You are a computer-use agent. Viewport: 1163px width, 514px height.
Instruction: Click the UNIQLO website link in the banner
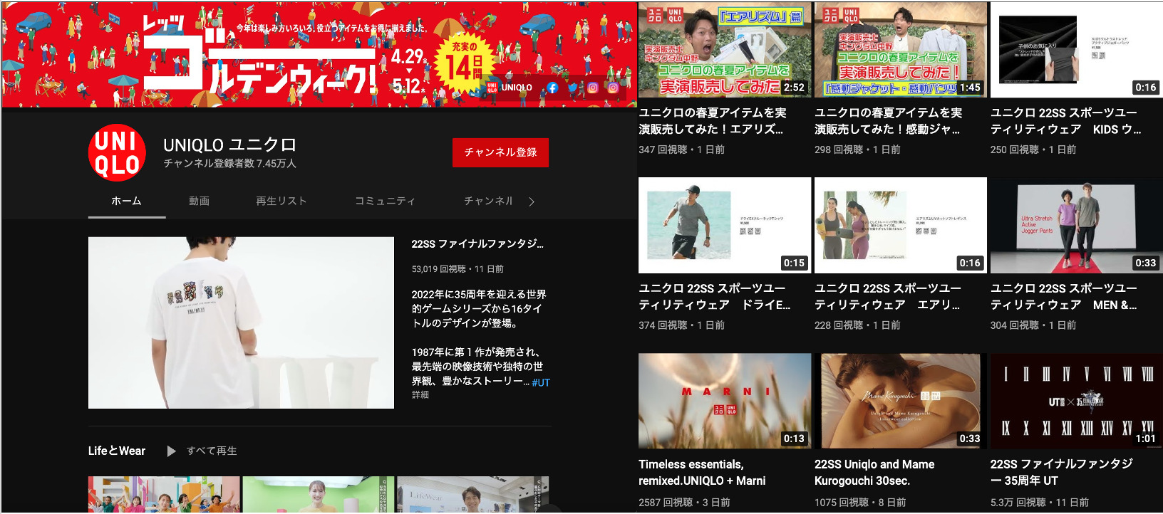point(510,88)
